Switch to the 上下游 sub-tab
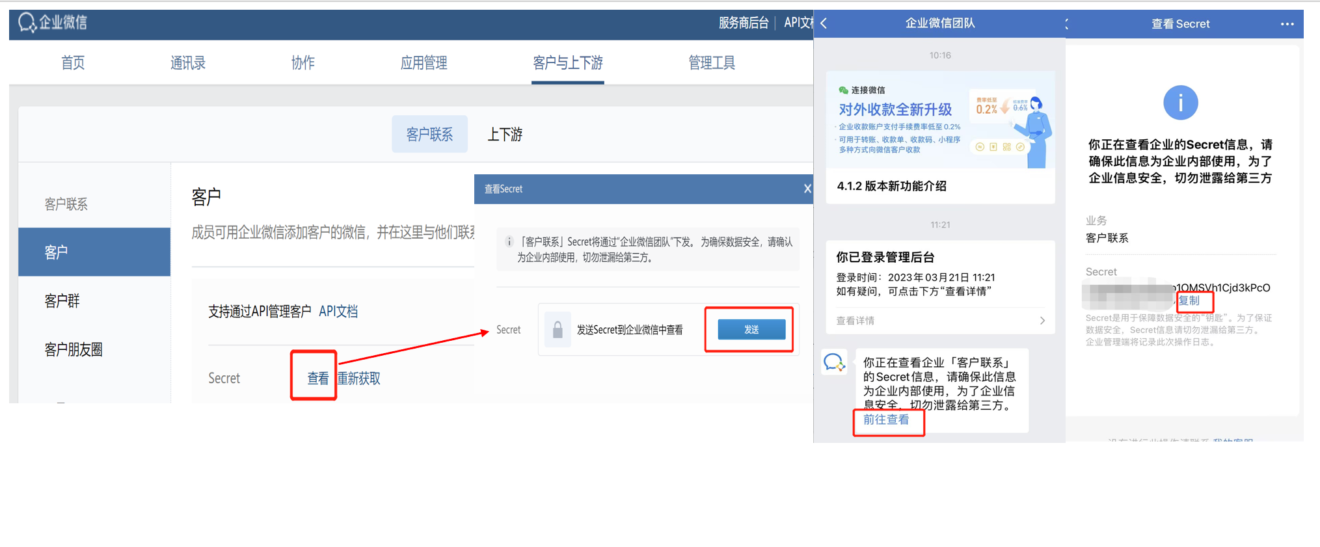 pyautogui.click(x=505, y=134)
